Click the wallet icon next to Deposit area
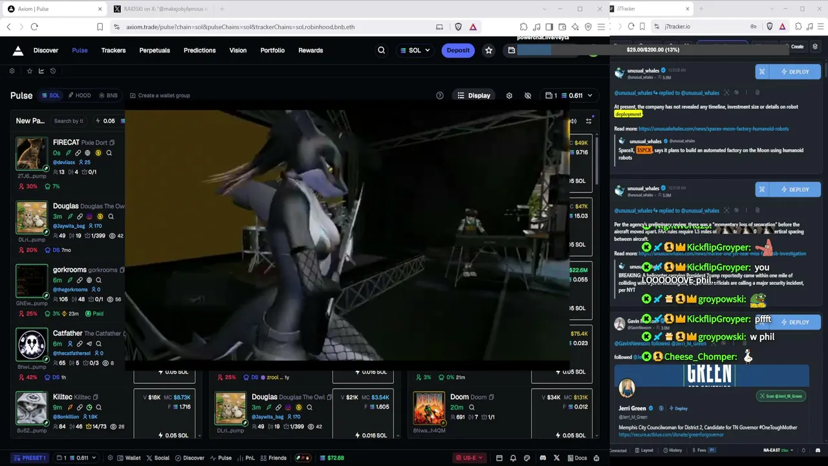828x466 pixels. tap(512, 50)
